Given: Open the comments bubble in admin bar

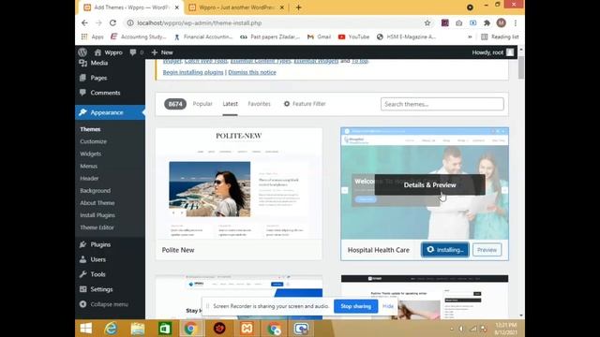Looking at the screenshot, I should tap(136, 52).
